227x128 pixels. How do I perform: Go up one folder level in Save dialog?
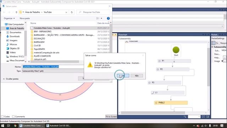(x=16, y=12)
